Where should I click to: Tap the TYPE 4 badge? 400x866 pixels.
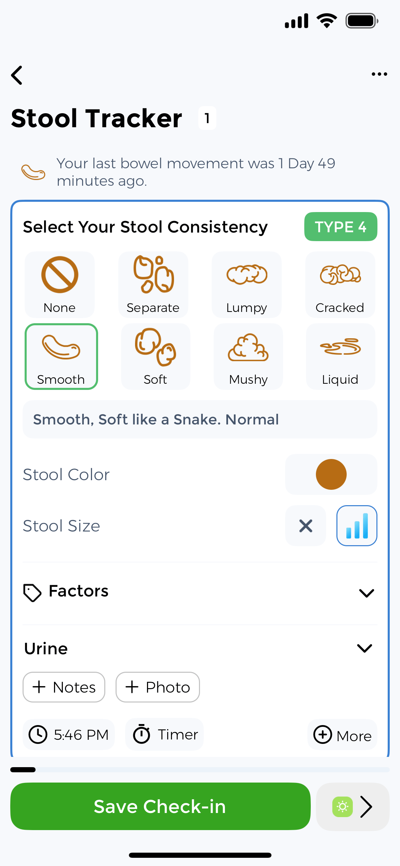pyautogui.click(x=341, y=227)
